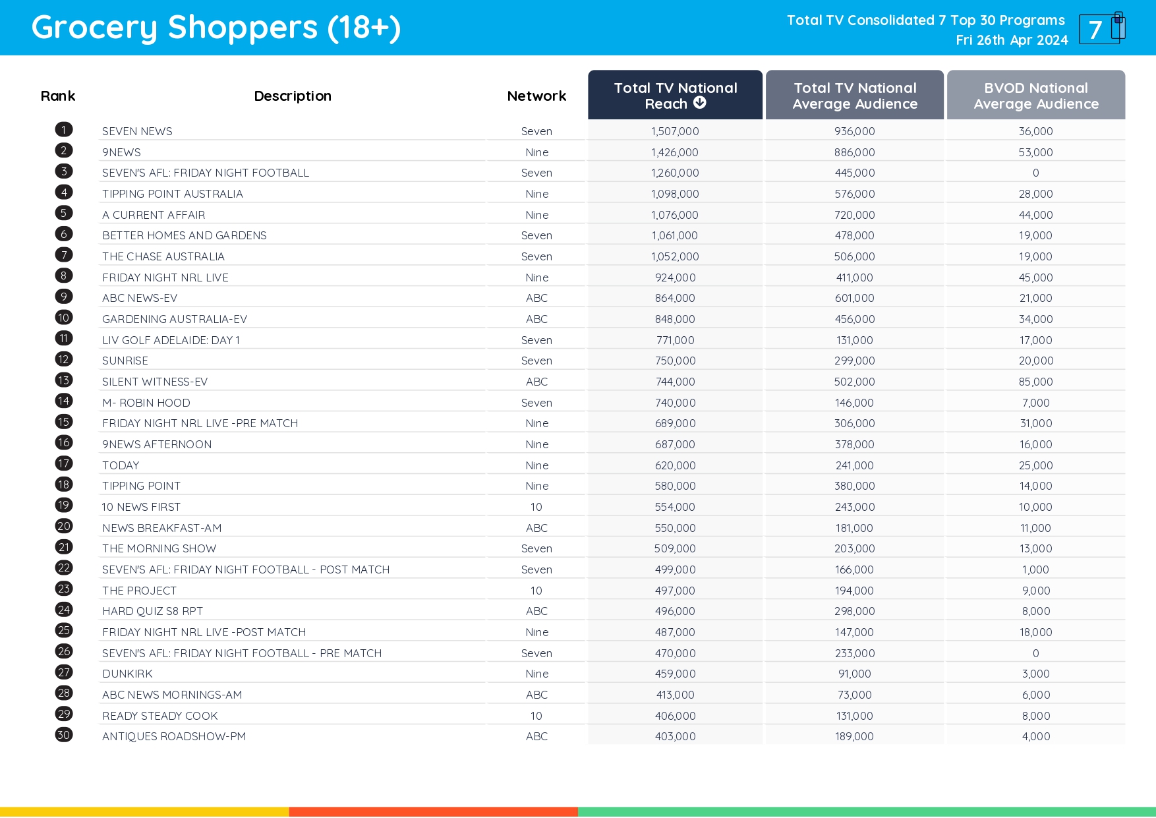Click the Description column heading
Screen dimensions: 1156x818
pos(293,96)
